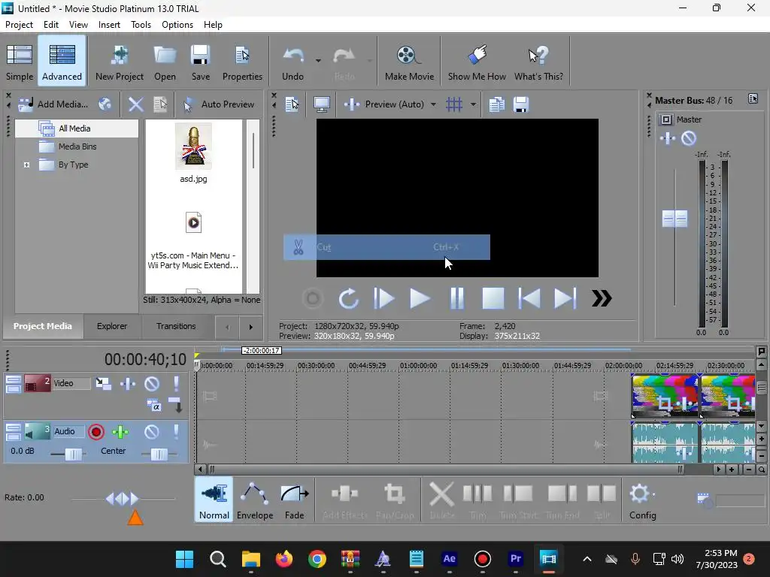Solo the Video track
This screenshot has width=770, height=577.
point(176,383)
